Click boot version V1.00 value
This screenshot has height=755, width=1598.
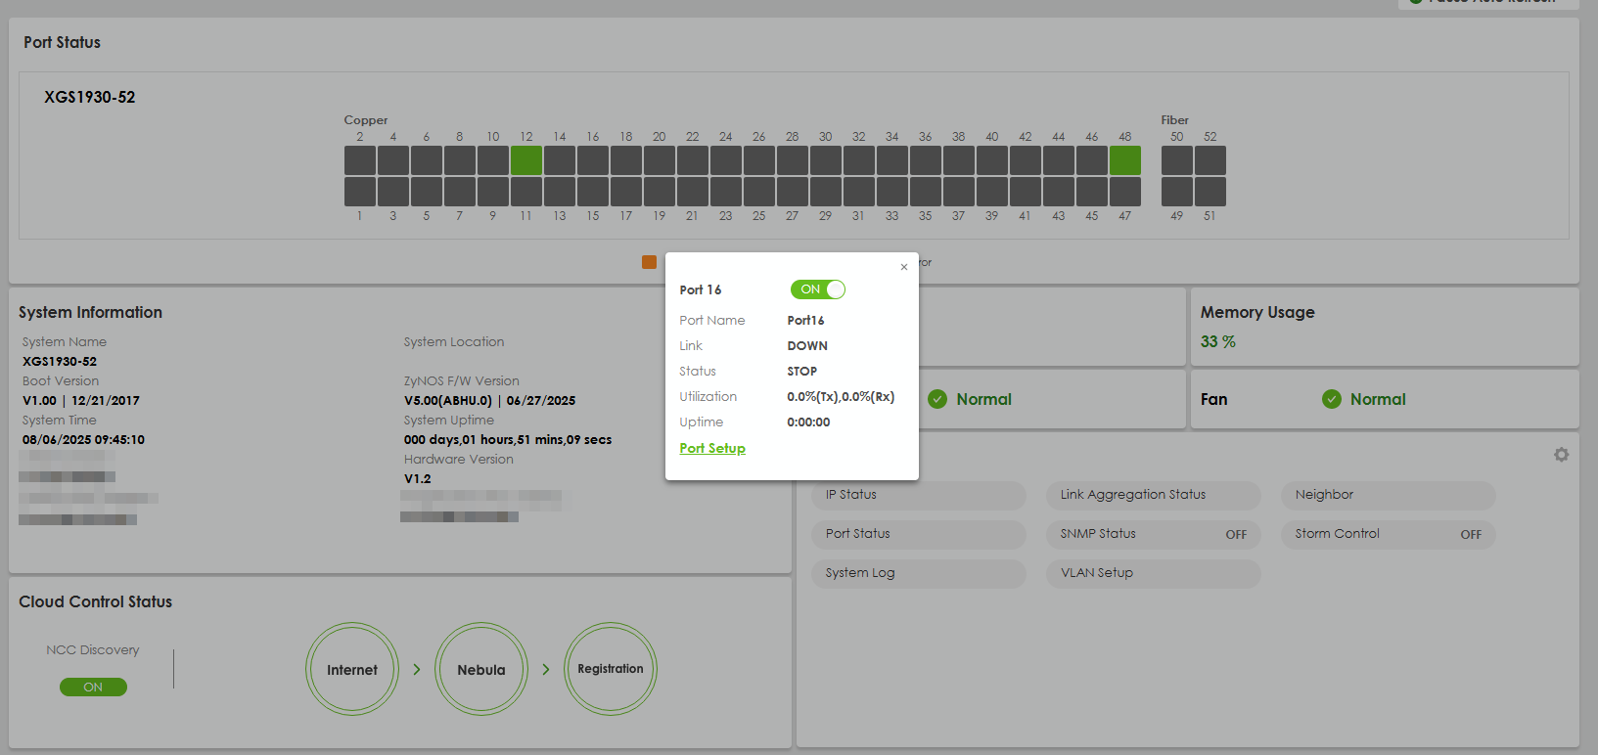[39, 401]
